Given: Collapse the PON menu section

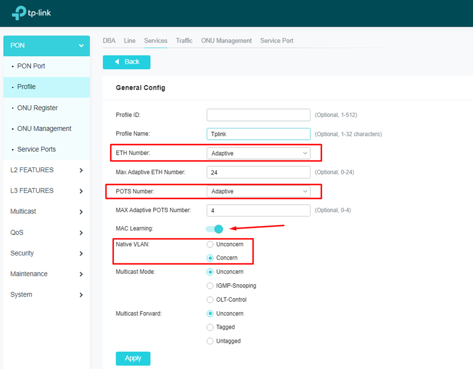Looking at the screenshot, I should (x=81, y=46).
